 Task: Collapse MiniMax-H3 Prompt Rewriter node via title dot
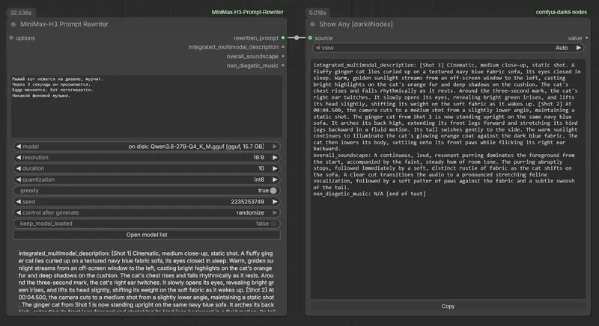coord(13,25)
